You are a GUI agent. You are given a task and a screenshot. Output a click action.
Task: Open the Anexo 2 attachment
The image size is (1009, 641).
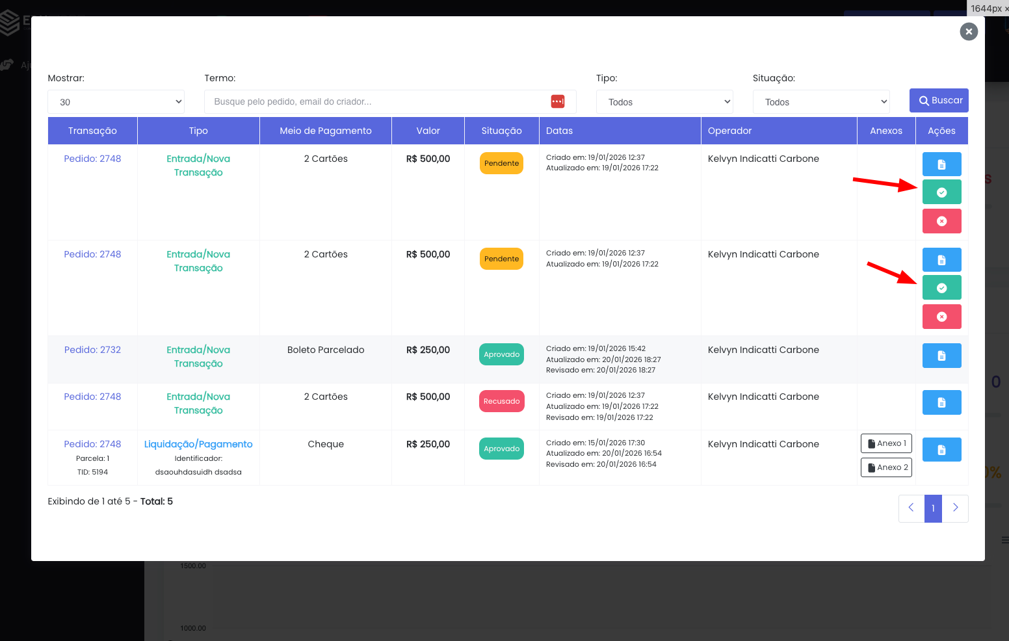(x=887, y=467)
